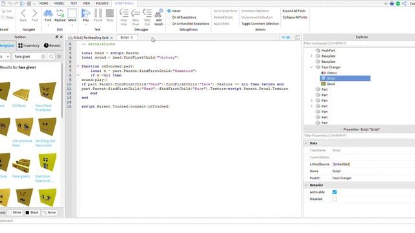The image size is (415, 233).
Task: Switch to toolbox Recent tab
Action: pos(53,45)
